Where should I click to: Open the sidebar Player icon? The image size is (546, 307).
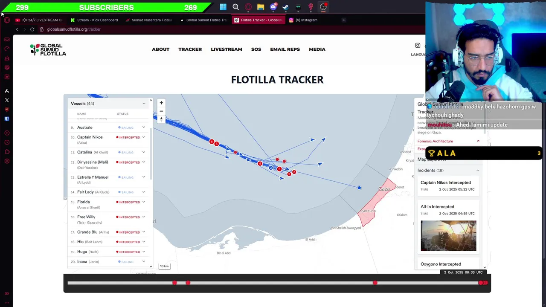[x=7, y=133]
